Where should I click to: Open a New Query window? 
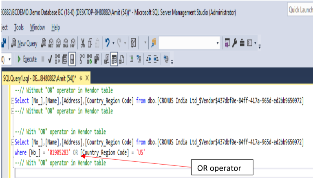coord(24,43)
